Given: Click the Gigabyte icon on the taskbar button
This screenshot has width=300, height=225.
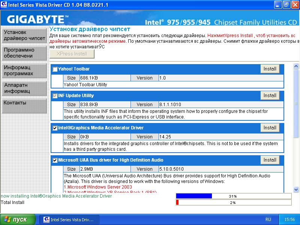Looking at the screenshot, I should (x=46, y=219).
